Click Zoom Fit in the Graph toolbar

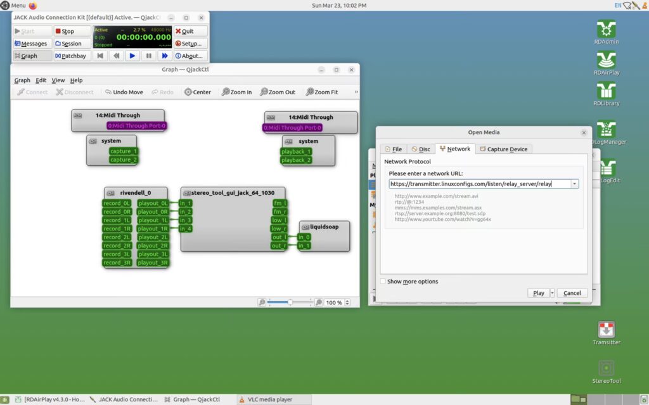[x=322, y=92]
